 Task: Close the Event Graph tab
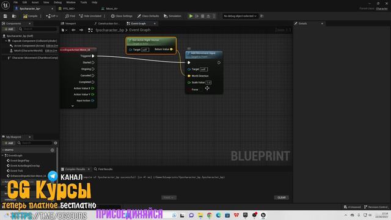coord(155,23)
